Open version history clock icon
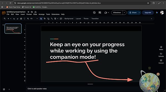Image resolution: width=166 pixels, height=92 pixels. [94, 13]
